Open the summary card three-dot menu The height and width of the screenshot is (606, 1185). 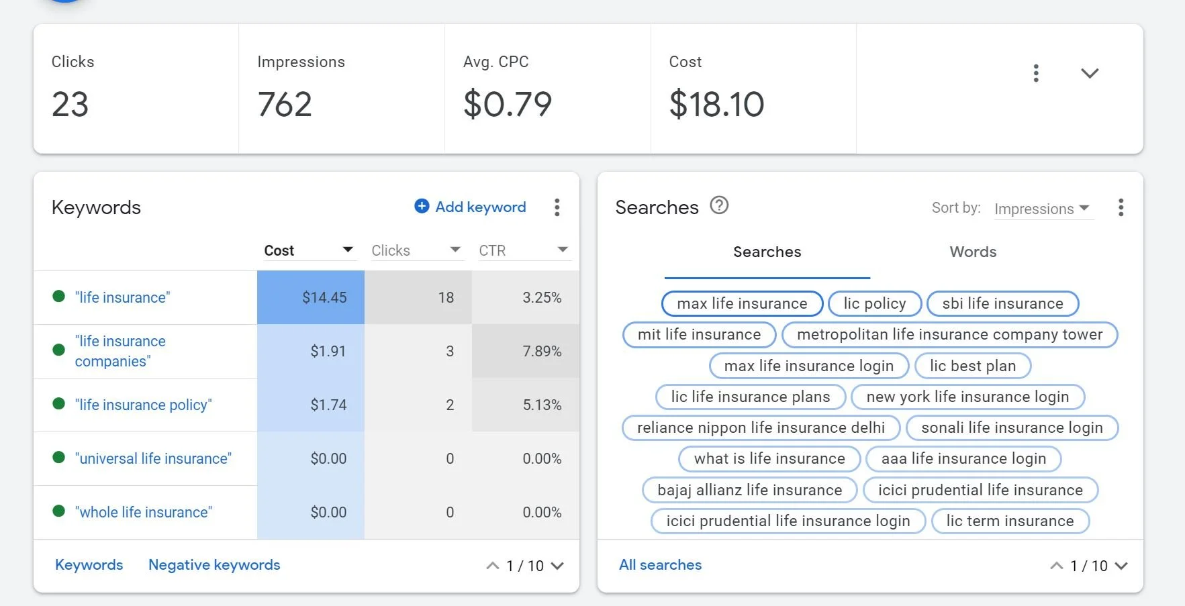tap(1036, 73)
